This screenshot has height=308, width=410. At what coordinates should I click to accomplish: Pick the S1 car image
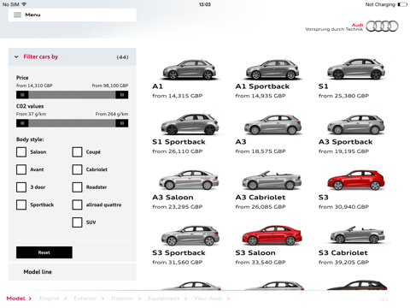click(356, 69)
